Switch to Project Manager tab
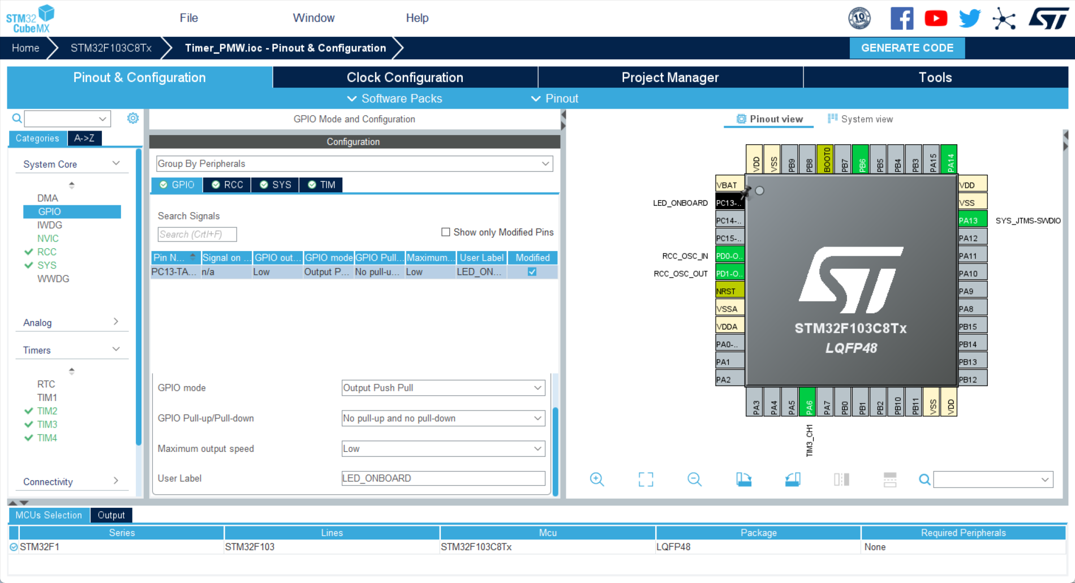 click(x=670, y=77)
